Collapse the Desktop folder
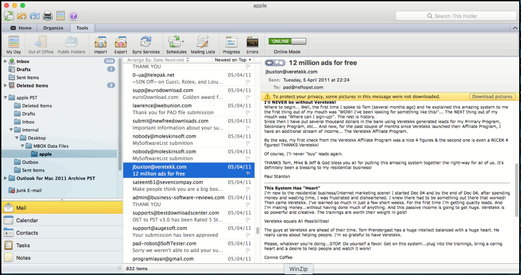Viewport: 521px width, 275px height. pyautogui.click(x=17, y=138)
